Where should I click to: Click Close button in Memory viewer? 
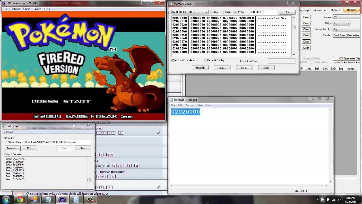point(266,68)
